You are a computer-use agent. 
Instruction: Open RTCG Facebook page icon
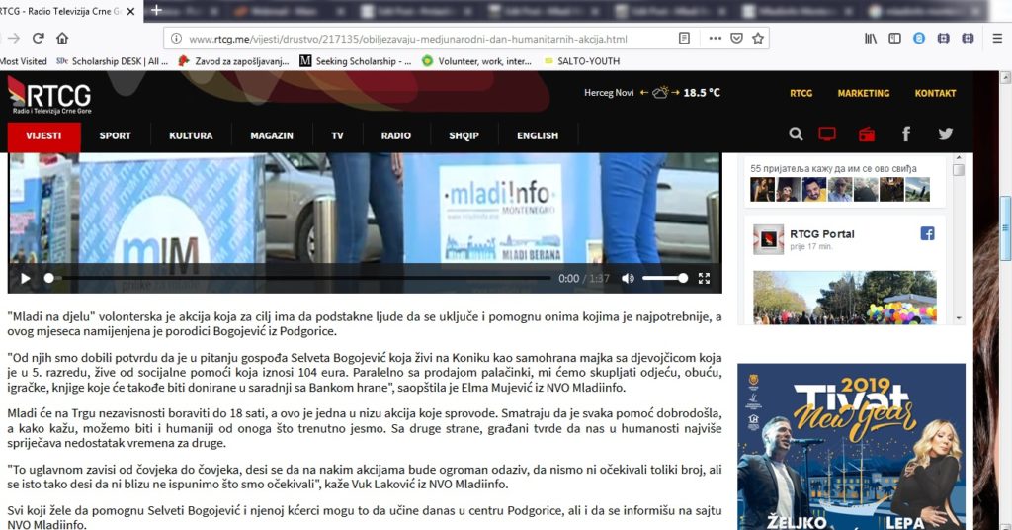pos(906,134)
